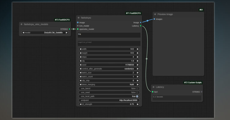Click the STRING output socket on fastsdcpu_vino_models
The width and height of the screenshot is (230, 120).
pyautogui.click(x=69, y=29)
